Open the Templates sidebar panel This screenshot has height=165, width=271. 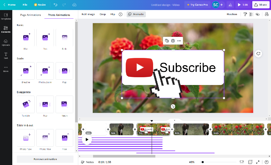coord(6,16)
